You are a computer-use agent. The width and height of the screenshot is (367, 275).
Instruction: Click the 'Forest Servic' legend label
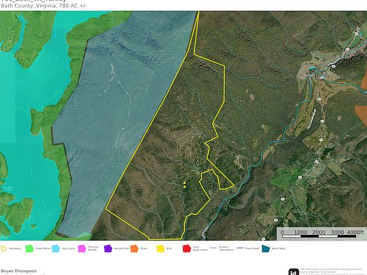pos(43,248)
